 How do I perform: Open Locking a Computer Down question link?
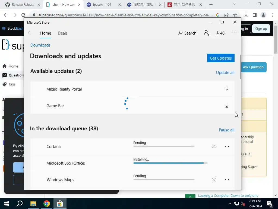pos(228,195)
